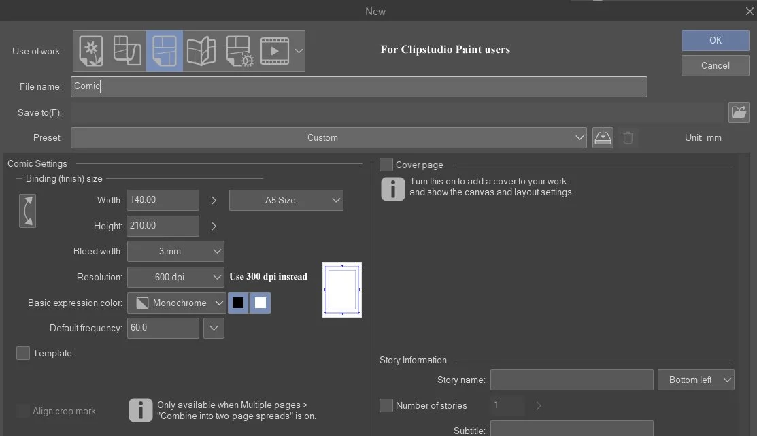The height and width of the screenshot is (436, 757).
Task: Click the Number of stories value field
Action: click(x=507, y=405)
